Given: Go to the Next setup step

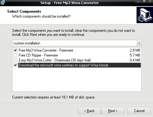Looking at the screenshot, I should pos(113,111).
